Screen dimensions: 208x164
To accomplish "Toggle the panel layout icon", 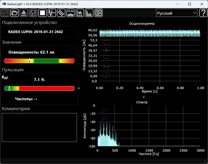I will pyautogui.click(x=99, y=13).
